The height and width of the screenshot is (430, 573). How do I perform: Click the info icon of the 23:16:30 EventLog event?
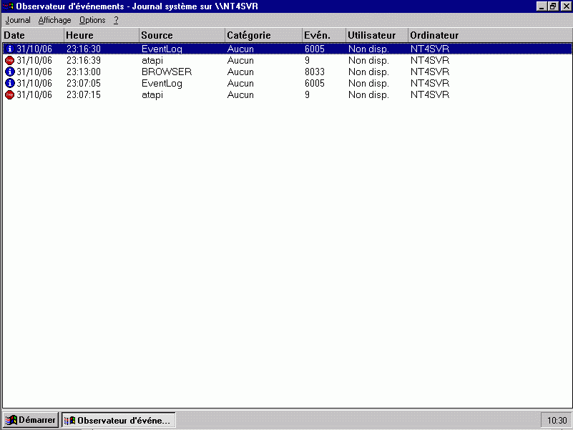9,49
